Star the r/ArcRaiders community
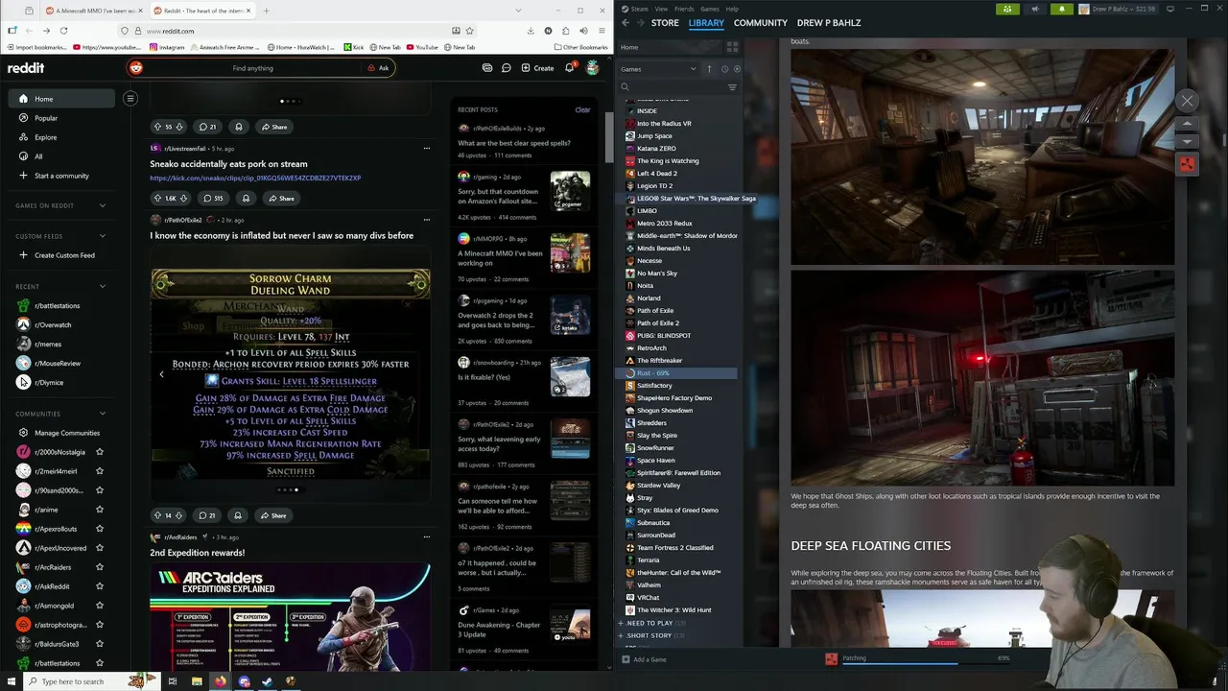Image resolution: width=1228 pixels, height=691 pixels. pos(100,567)
